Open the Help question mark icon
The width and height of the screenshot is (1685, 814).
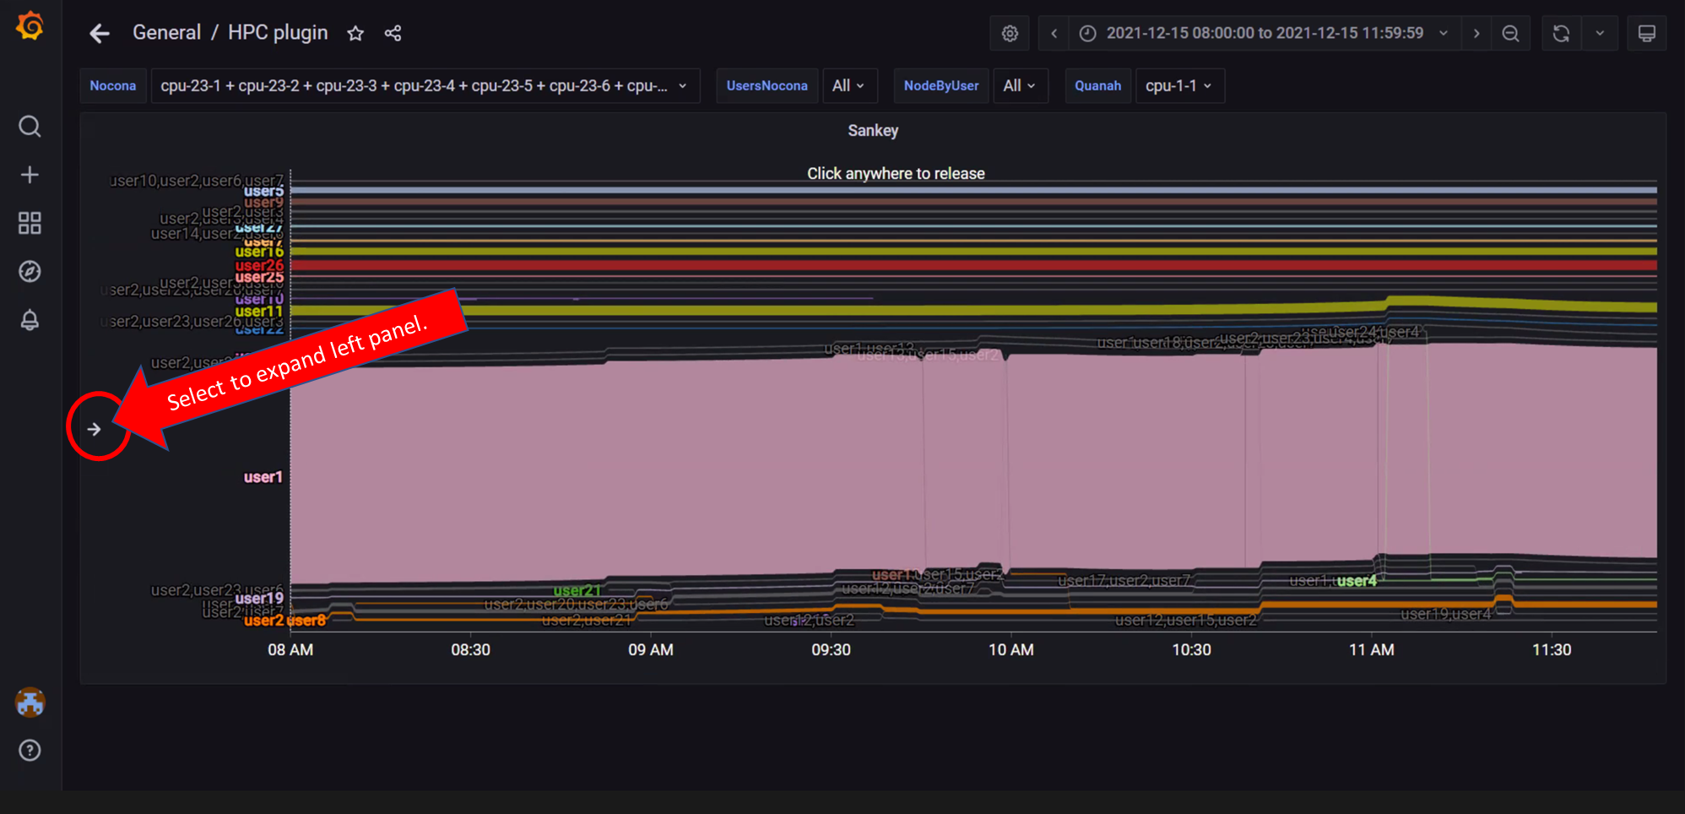[30, 751]
